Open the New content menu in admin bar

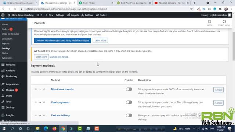(49, 15)
